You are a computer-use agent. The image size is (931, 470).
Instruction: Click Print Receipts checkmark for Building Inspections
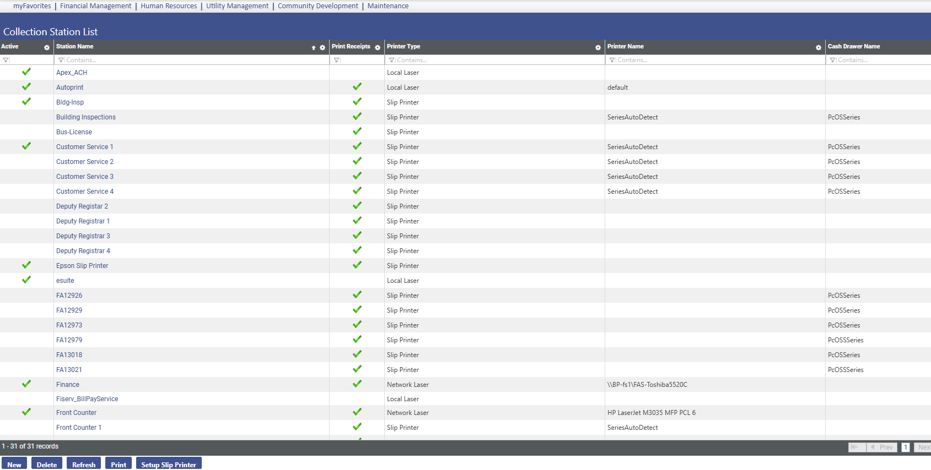click(x=357, y=116)
